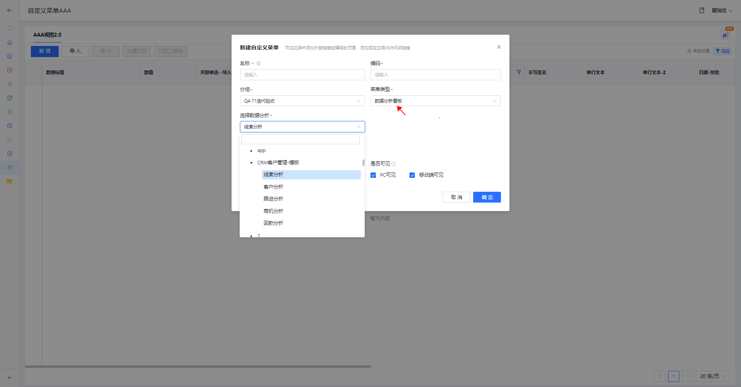Click the 筛选 filter funnel button
The width and height of the screenshot is (741, 387).
tap(722, 51)
